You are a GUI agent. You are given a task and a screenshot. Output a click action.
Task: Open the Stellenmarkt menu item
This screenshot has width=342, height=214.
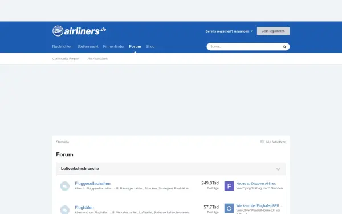88,47
